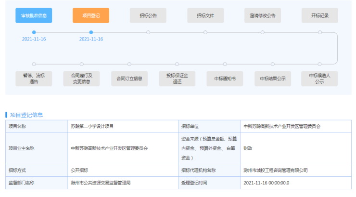This screenshot has width=356, height=197.
Task: Show the 开标记录 stage
Action: point(320,15)
